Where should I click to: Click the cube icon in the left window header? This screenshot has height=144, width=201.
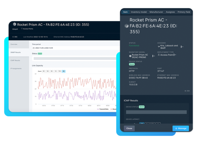(14, 24)
